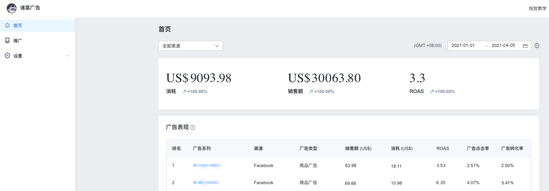Click the info icon next to date range
The width and height of the screenshot is (549, 191).
point(537,46)
